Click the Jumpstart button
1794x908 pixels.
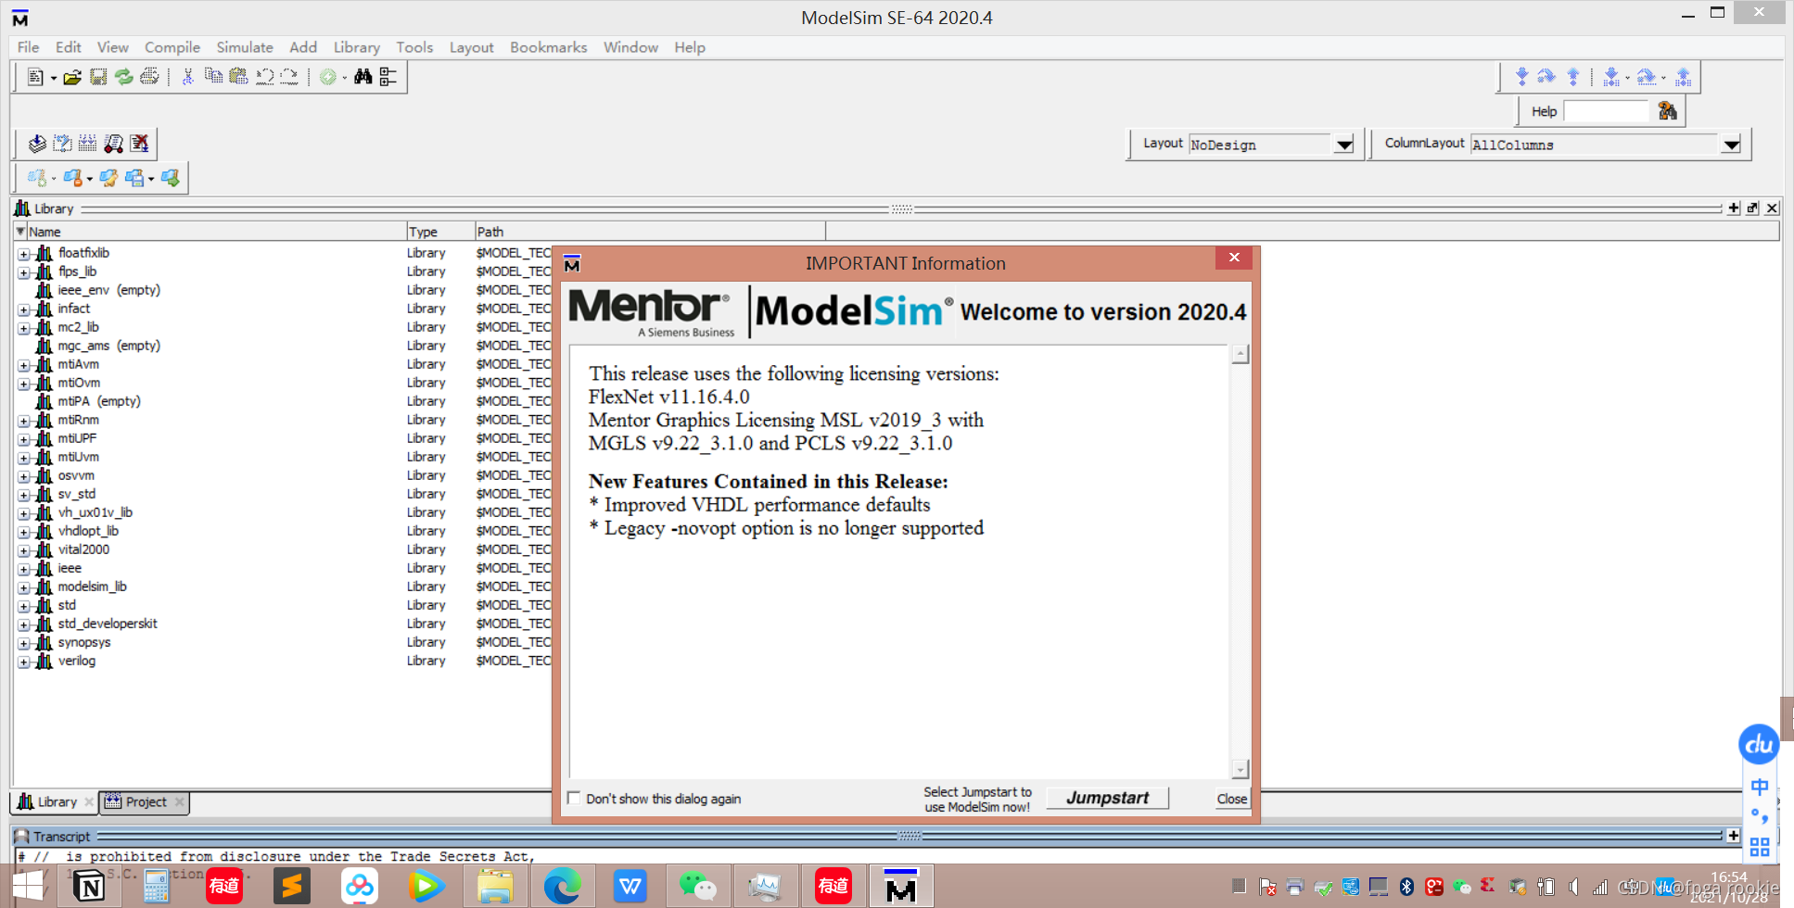[x=1106, y=798]
